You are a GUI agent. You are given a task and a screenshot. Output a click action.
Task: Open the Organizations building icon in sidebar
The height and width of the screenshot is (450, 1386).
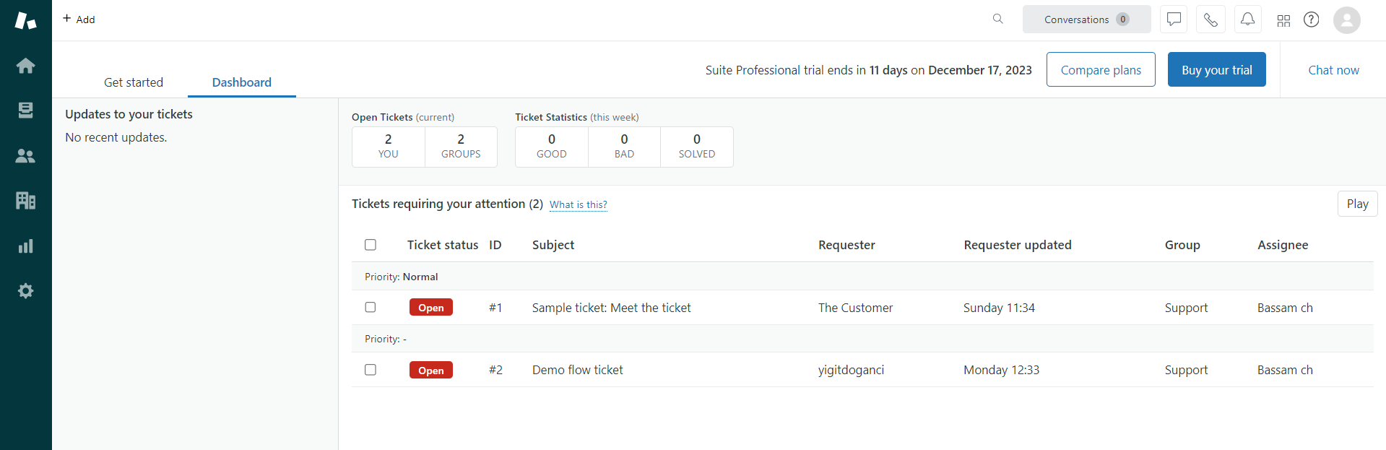[25, 201]
